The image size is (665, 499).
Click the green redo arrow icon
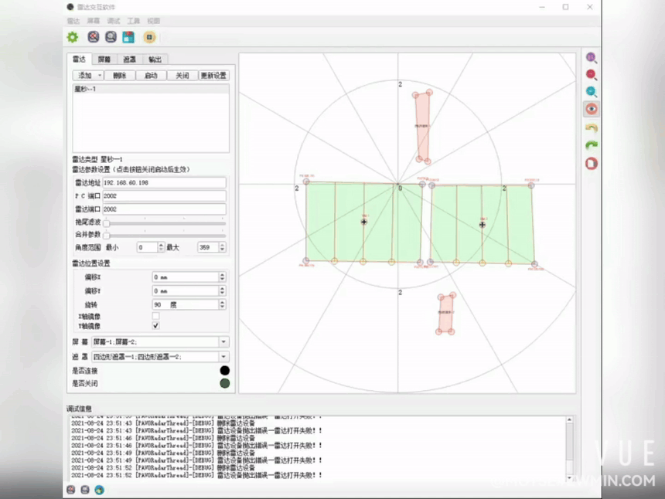tap(592, 145)
